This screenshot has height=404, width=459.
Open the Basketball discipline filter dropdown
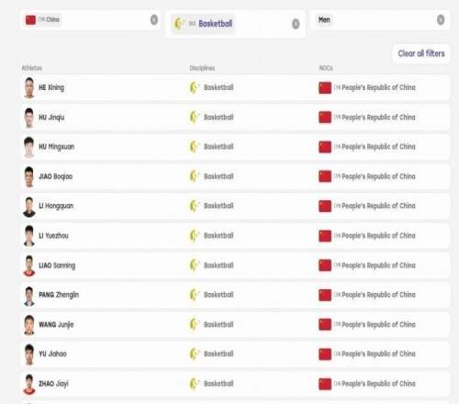coord(235,24)
